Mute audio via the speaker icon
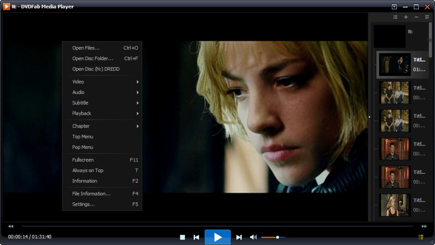The width and height of the screenshot is (435, 245). 253,237
